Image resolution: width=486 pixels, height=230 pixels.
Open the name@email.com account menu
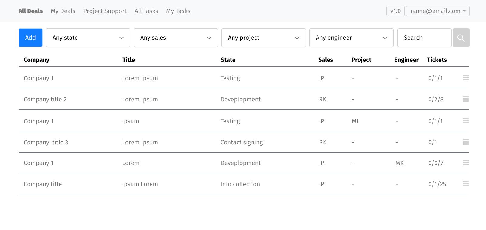[437, 11]
